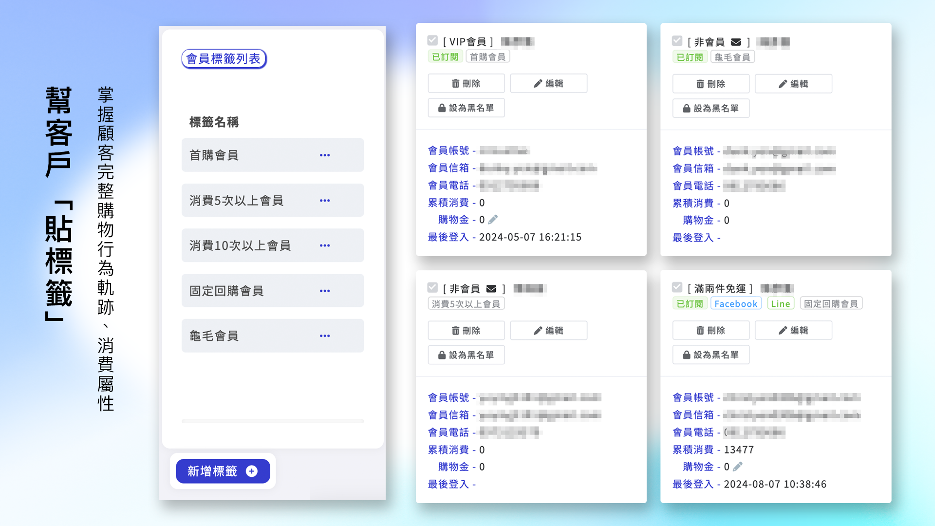
Task: Click last login time 2024-05-07 16:21:15
Action: tap(530, 237)
